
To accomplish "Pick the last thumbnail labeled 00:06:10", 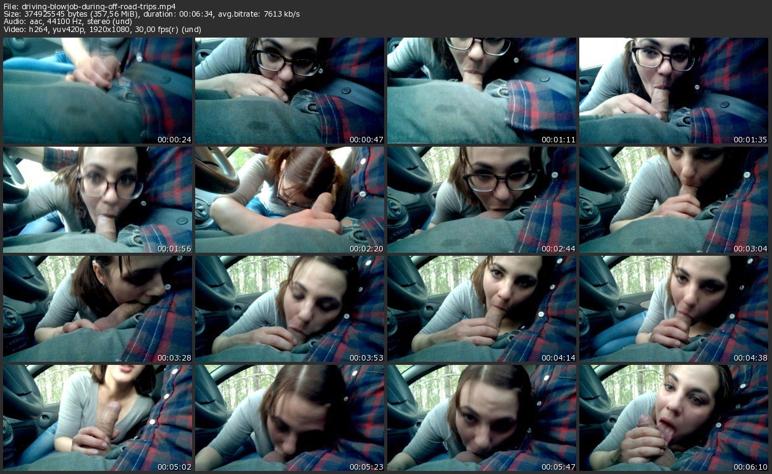I will tap(674, 418).
